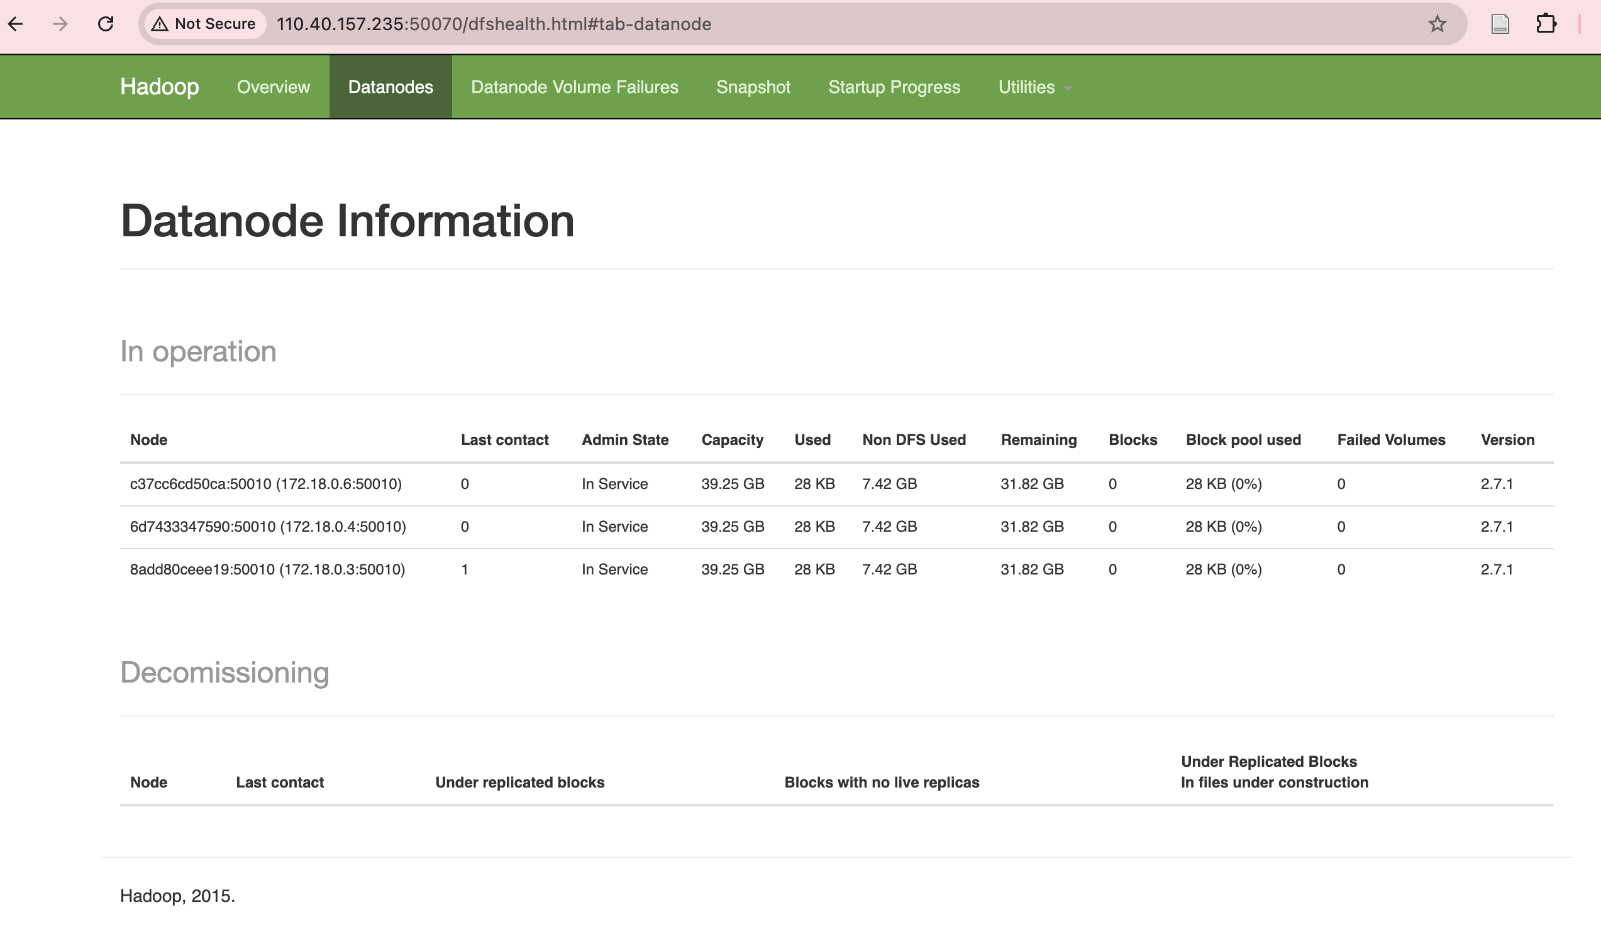
Task: Open the reader document icon in toolbar
Action: (1500, 24)
